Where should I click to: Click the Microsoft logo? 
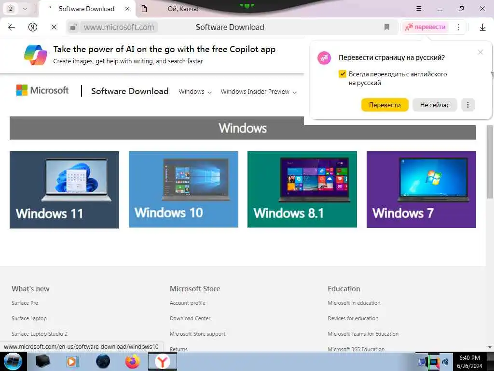coord(42,90)
